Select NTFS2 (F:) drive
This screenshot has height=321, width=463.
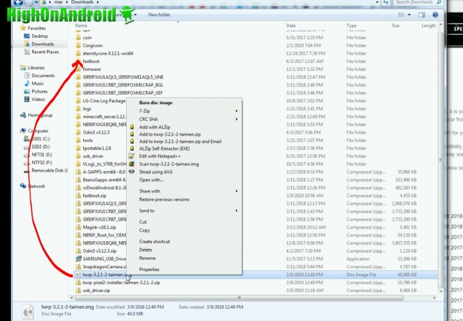point(42,163)
